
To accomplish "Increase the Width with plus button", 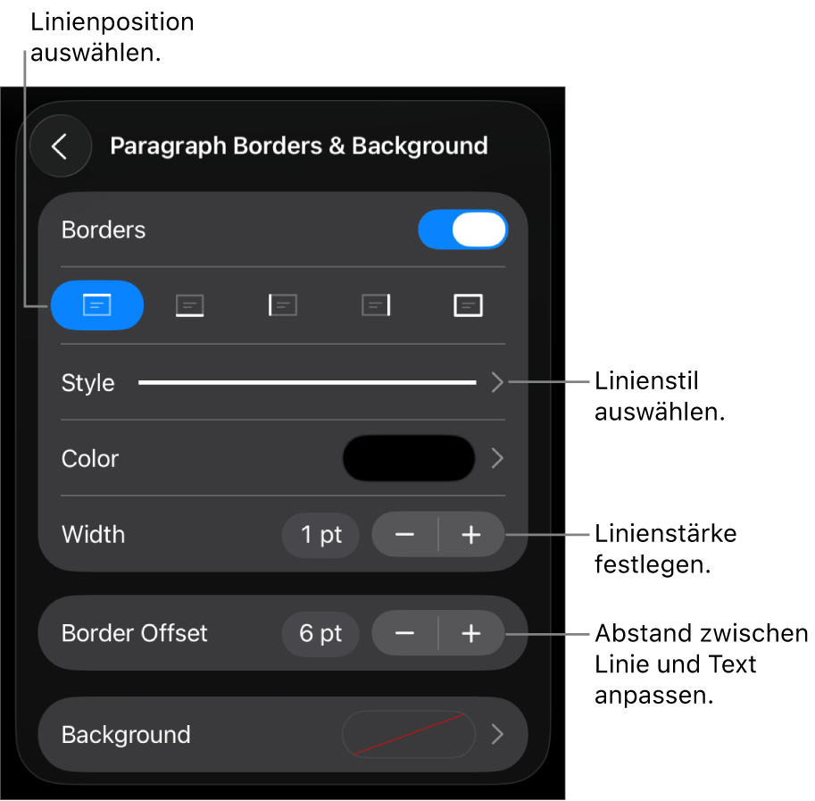I will pos(471,535).
